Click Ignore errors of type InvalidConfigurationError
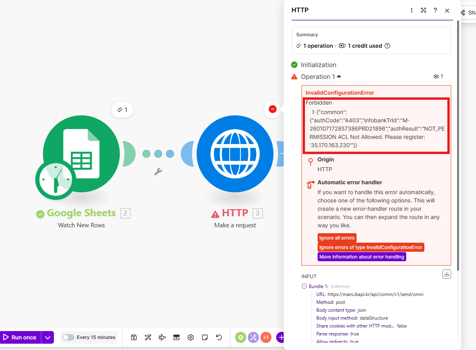The width and height of the screenshot is (476, 350). coord(371,247)
